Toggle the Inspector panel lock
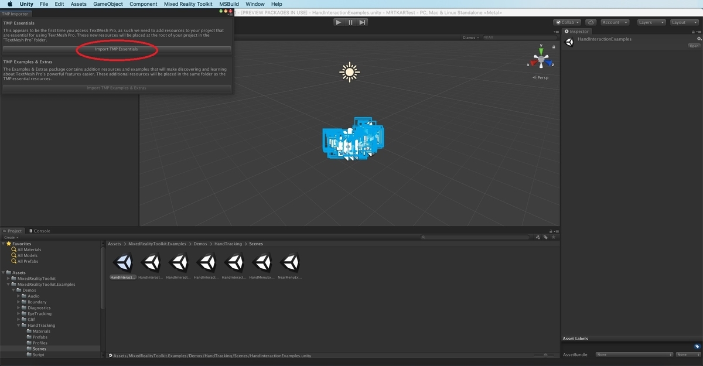703x366 pixels. [694, 32]
